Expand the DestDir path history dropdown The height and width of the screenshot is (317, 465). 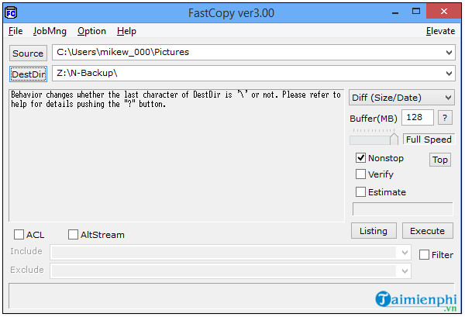(449, 74)
